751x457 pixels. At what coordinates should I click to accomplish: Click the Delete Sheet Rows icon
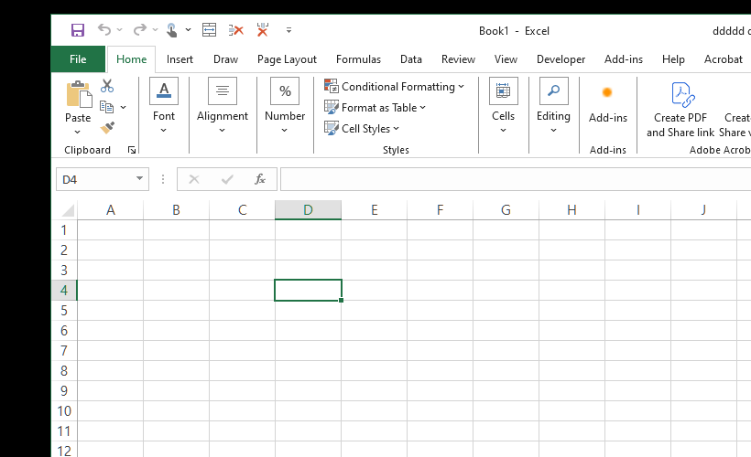[x=235, y=30]
